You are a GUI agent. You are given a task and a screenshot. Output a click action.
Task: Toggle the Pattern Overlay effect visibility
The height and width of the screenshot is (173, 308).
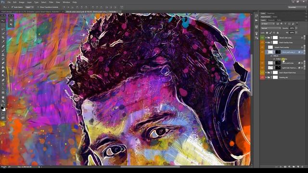point(274,59)
